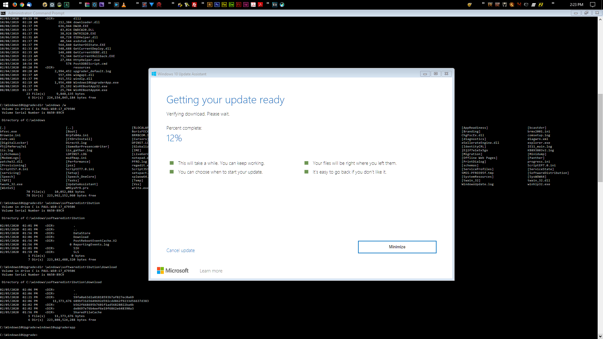The image size is (603, 339).
Task: Launch Adobe Flash icon
Action: coord(239,5)
